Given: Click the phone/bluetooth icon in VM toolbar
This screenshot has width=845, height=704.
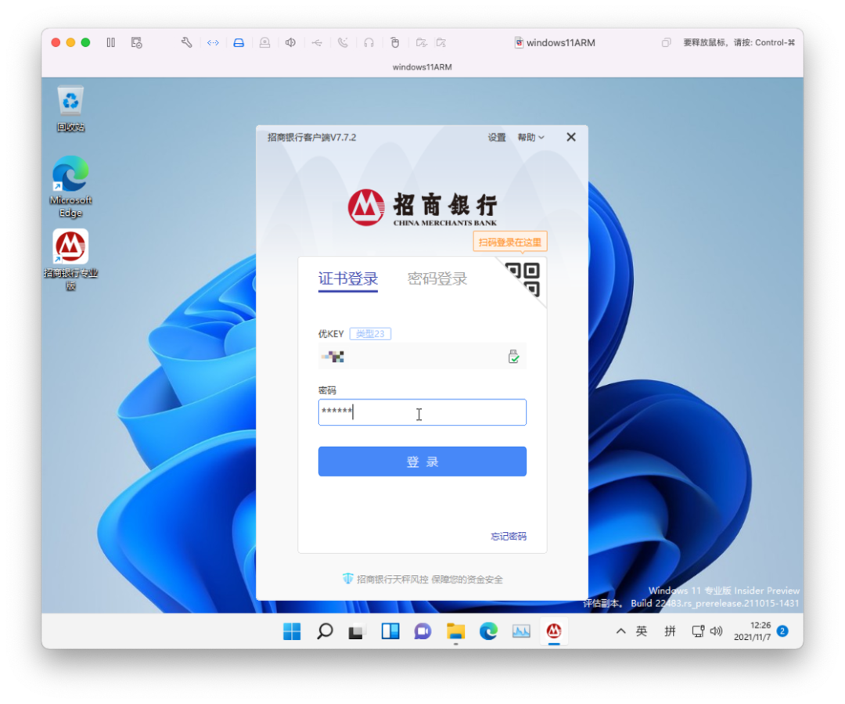Looking at the screenshot, I should pyautogui.click(x=343, y=42).
